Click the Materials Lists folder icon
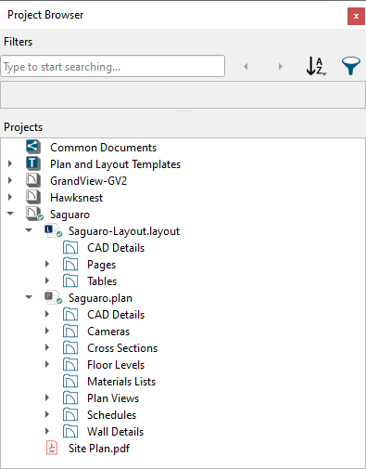Viewport: 366px width, 469px height. (70, 382)
